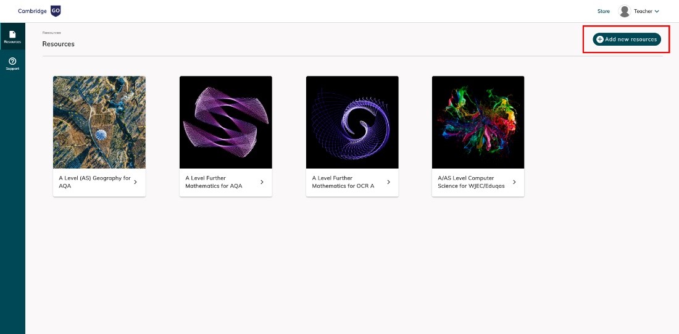Click the Cambridge GO shield logo
The image size is (679, 334).
click(56, 11)
